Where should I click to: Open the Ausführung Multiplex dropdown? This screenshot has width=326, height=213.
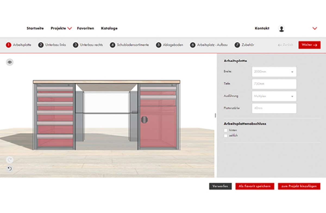(274, 96)
